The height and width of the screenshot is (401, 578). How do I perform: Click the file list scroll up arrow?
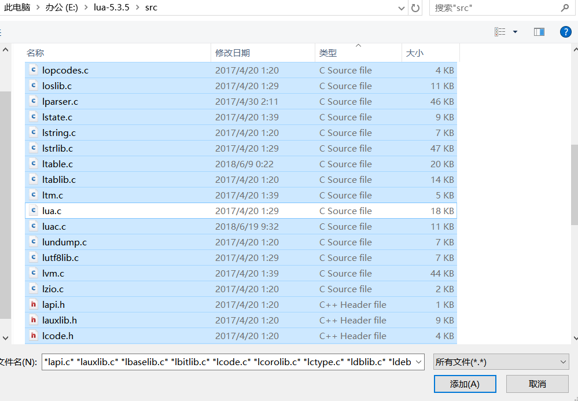(576, 49)
